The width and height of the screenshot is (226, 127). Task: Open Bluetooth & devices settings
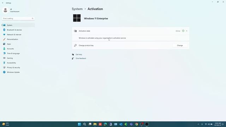pos(18,30)
